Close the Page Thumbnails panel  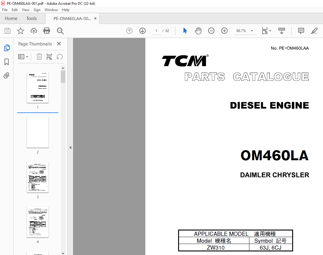click(x=59, y=44)
